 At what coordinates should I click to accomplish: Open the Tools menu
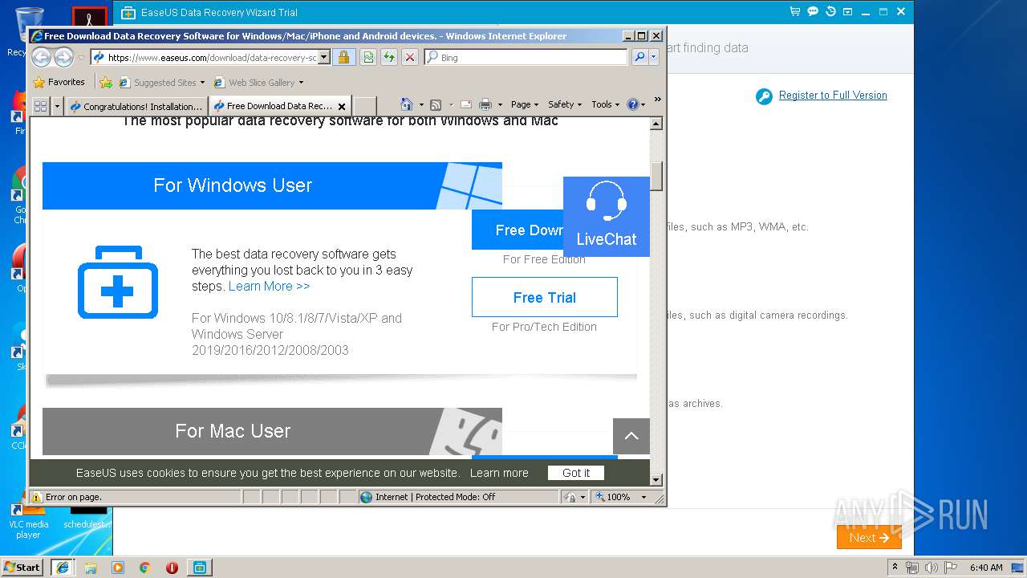point(606,104)
